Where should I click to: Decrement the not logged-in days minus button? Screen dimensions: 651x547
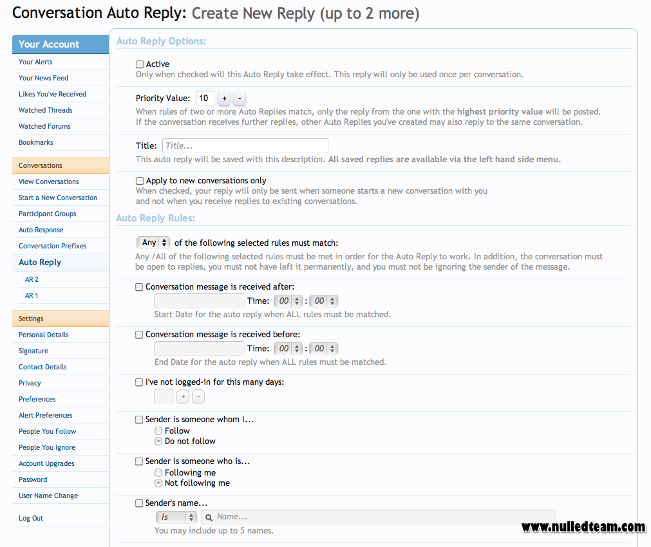(x=198, y=397)
